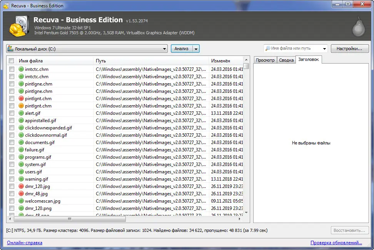Click the vertical scrollbar down arrow
Screen dimensions: 374x250
pos(246,213)
